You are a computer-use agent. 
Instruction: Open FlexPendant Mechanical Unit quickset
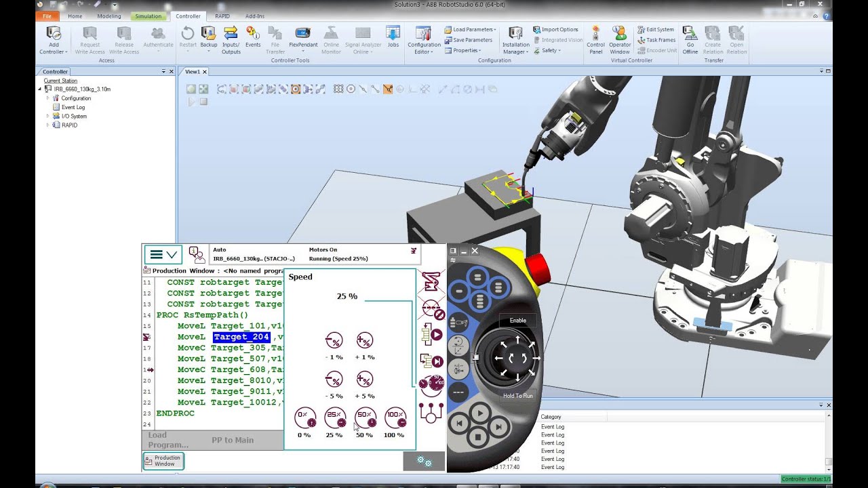pyautogui.click(x=431, y=281)
